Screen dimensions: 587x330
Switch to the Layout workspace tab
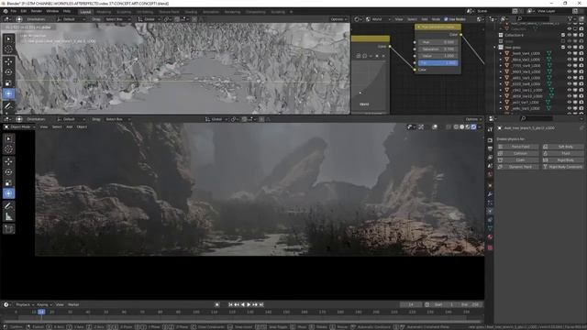click(x=85, y=12)
